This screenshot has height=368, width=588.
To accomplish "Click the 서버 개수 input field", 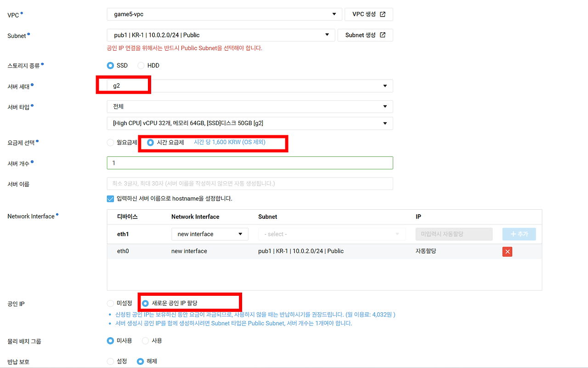I will (x=250, y=163).
